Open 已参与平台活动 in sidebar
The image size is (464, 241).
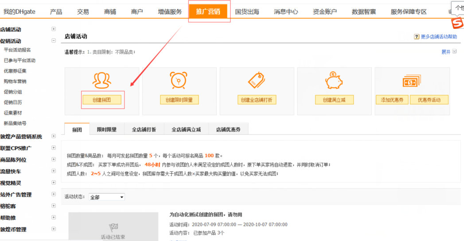[19, 60]
